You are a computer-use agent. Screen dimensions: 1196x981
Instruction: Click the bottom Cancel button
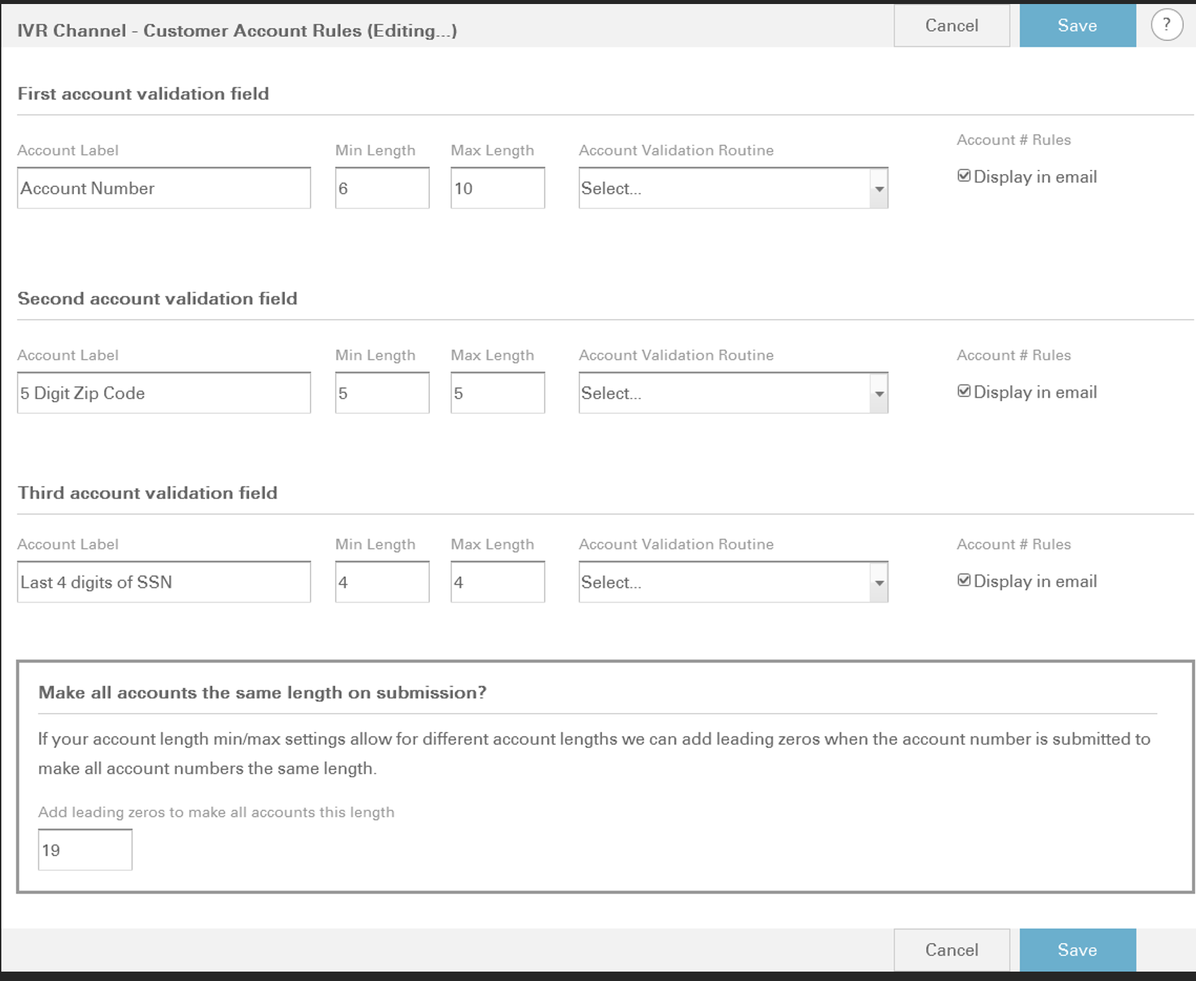click(951, 949)
